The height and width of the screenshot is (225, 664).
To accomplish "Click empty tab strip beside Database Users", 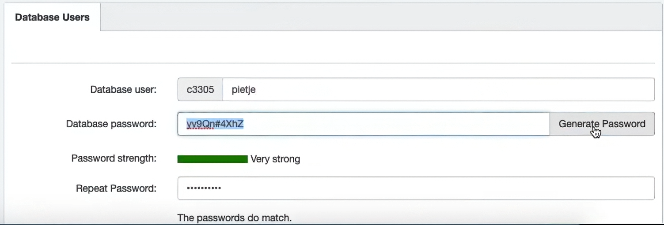I will pyautogui.click(x=380, y=18).
